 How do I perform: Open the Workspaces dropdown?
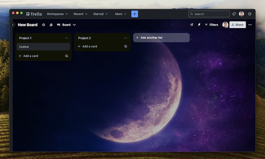click(57, 14)
